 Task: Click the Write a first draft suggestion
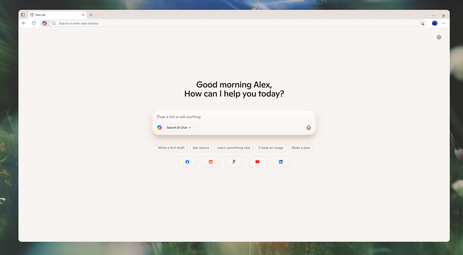tap(171, 148)
